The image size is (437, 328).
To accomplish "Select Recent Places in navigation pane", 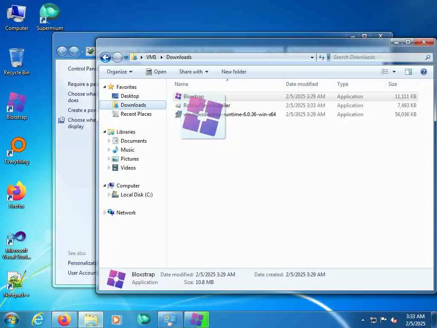I will coord(136,114).
